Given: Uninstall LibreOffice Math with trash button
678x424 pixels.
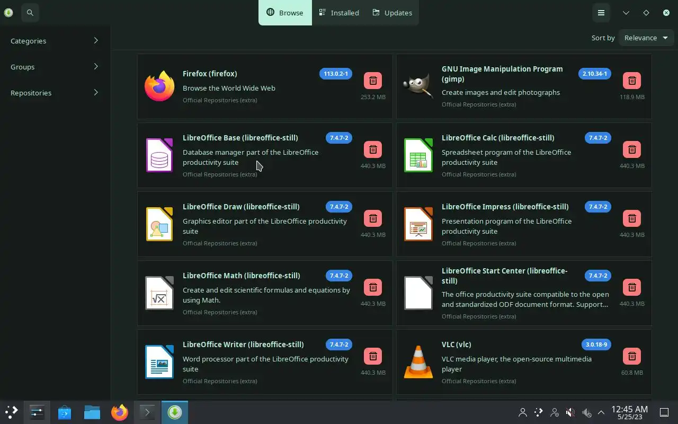Looking at the screenshot, I should (x=373, y=287).
